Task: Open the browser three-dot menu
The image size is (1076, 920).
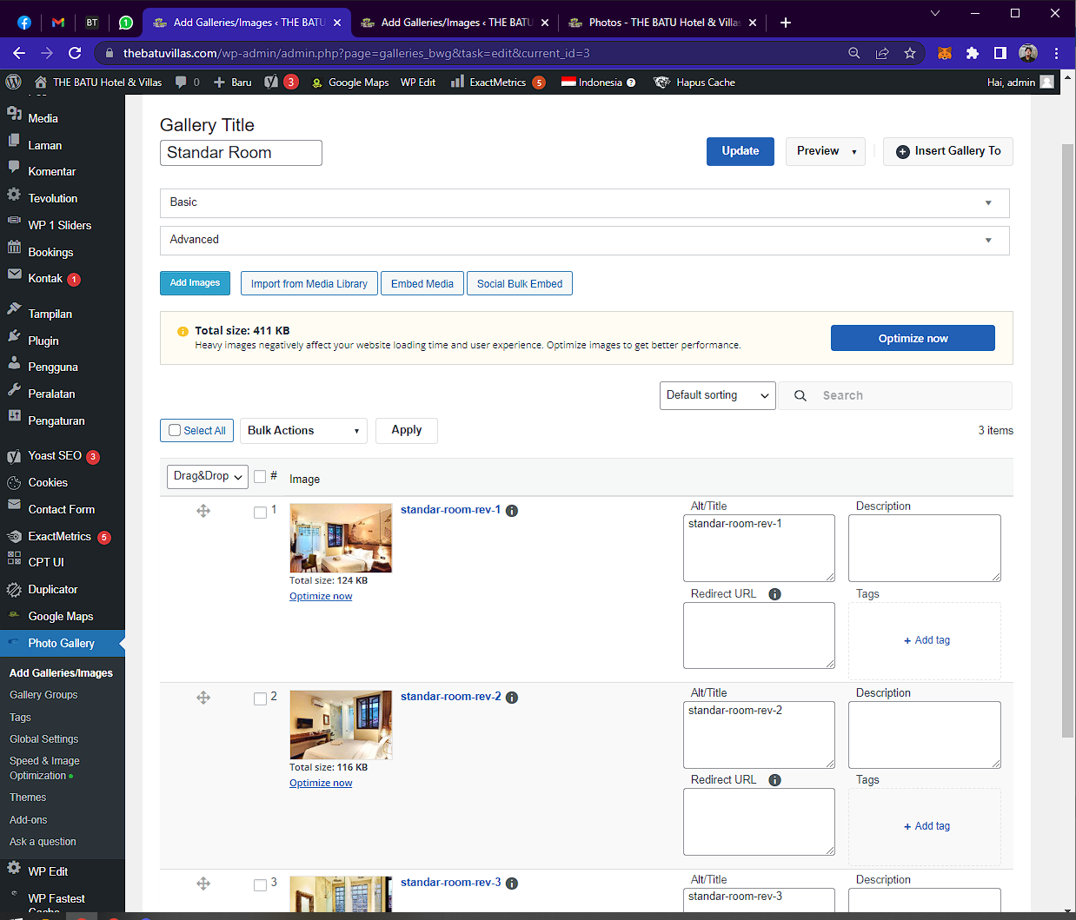Action: pos(1056,53)
